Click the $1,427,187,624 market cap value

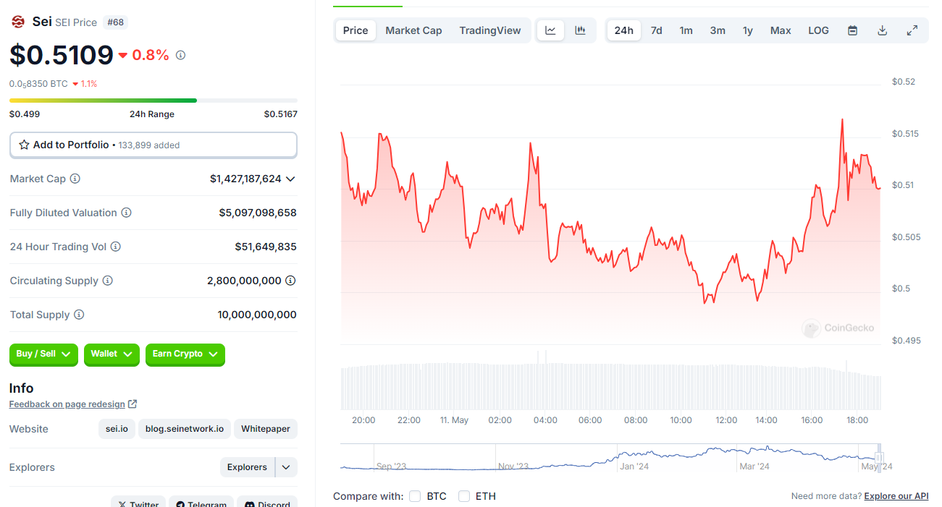point(245,179)
